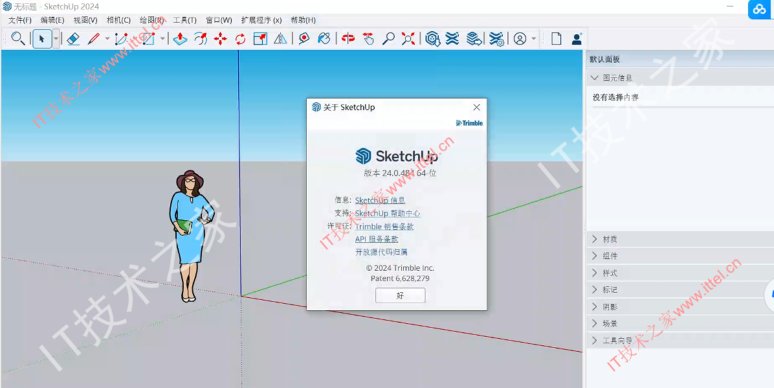Viewport: 774px width, 388px height.
Task: Click the blue cloud icon top-right
Action: 759,10
